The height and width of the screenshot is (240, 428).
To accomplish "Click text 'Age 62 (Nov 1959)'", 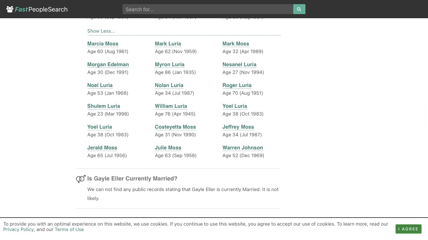I will (176, 52).
